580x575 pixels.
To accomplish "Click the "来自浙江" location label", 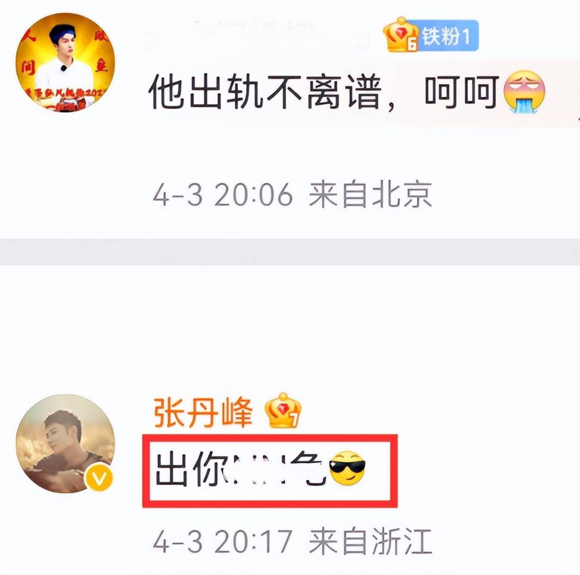I will click(x=370, y=542).
